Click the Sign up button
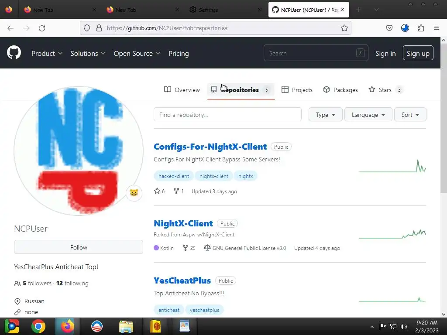The height and width of the screenshot is (335, 447). (x=418, y=53)
